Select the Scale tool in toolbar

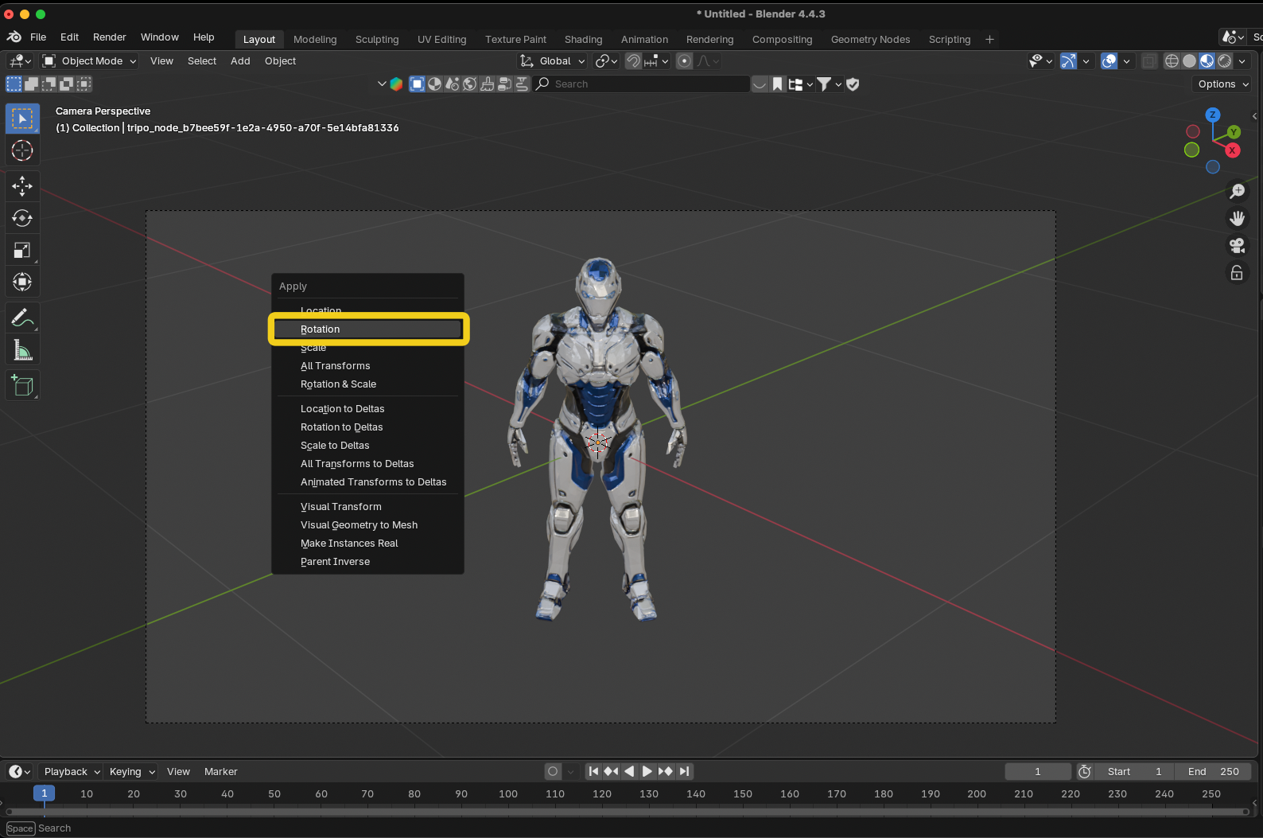pyautogui.click(x=22, y=251)
